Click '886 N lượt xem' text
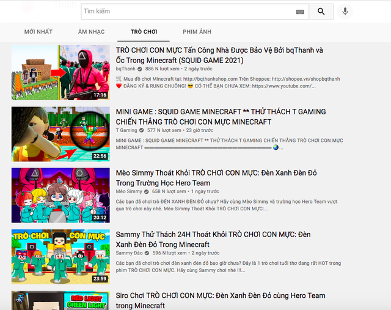This screenshot has height=310, width=391. (163, 69)
